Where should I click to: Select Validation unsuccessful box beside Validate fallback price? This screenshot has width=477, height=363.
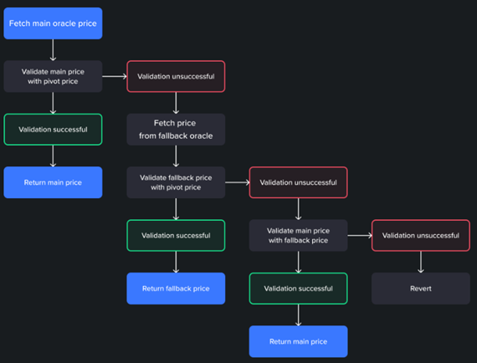coord(299,182)
